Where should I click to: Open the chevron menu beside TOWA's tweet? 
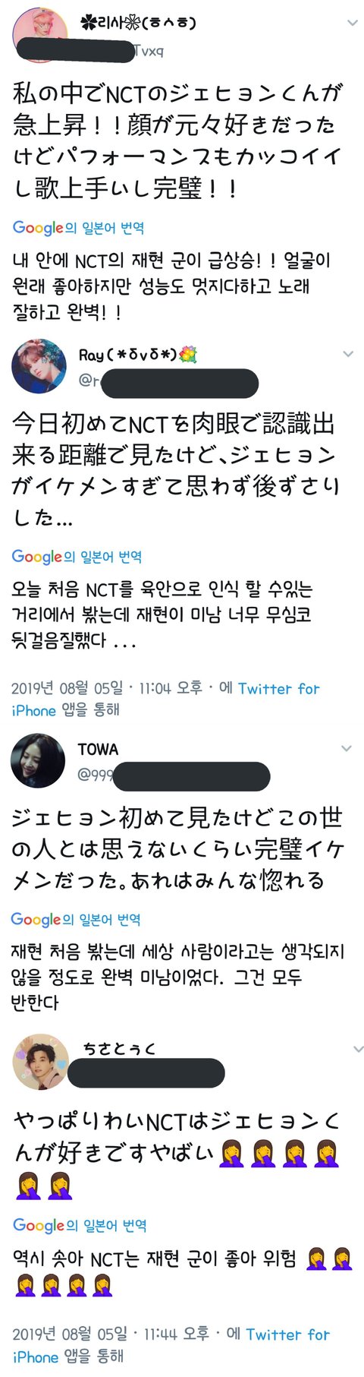[347, 748]
